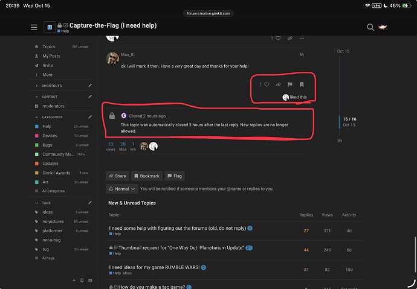Open the hamburger sidebar toggle
This screenshot has width=417, height=289.
(34, 27)
